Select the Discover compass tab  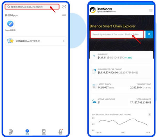27,131
